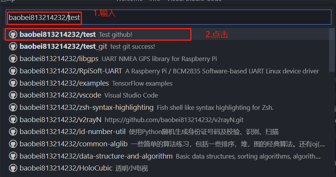Choose baobei813214232/RpiSoft-UART from the list
The width and height of the screenshot is (336, 177).
(x=71, y=71)
